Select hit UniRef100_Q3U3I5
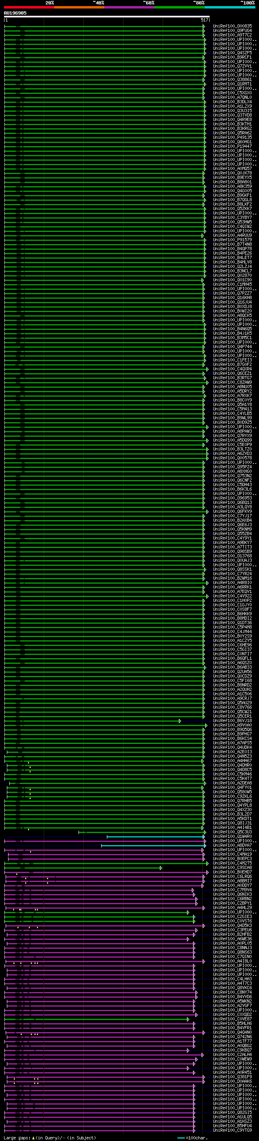This screenshot has height=1141, width=259. 232,111
